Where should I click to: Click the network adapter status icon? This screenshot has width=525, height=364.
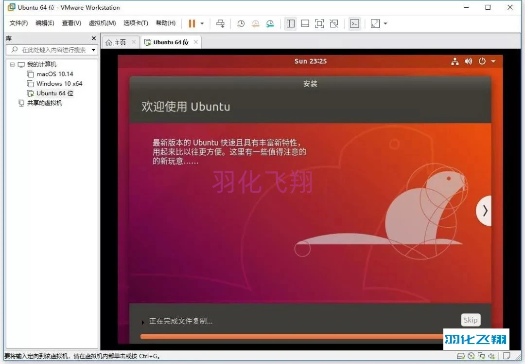tap(481, 356)
